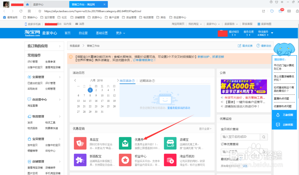This screenshot has width=299, height=175.
Task: Open the 店铺管理 bookmark folder
Action: pos(78,18)
